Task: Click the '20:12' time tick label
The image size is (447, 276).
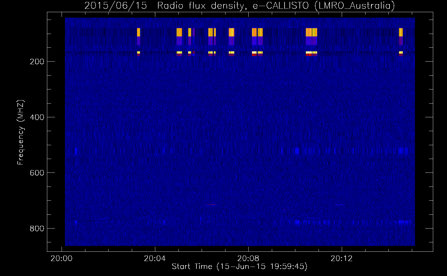Action: 342,258
